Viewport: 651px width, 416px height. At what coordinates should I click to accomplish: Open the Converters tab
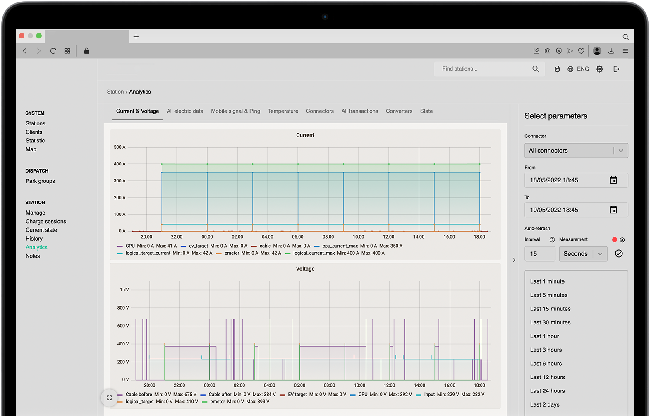click(x=399, y=111)
